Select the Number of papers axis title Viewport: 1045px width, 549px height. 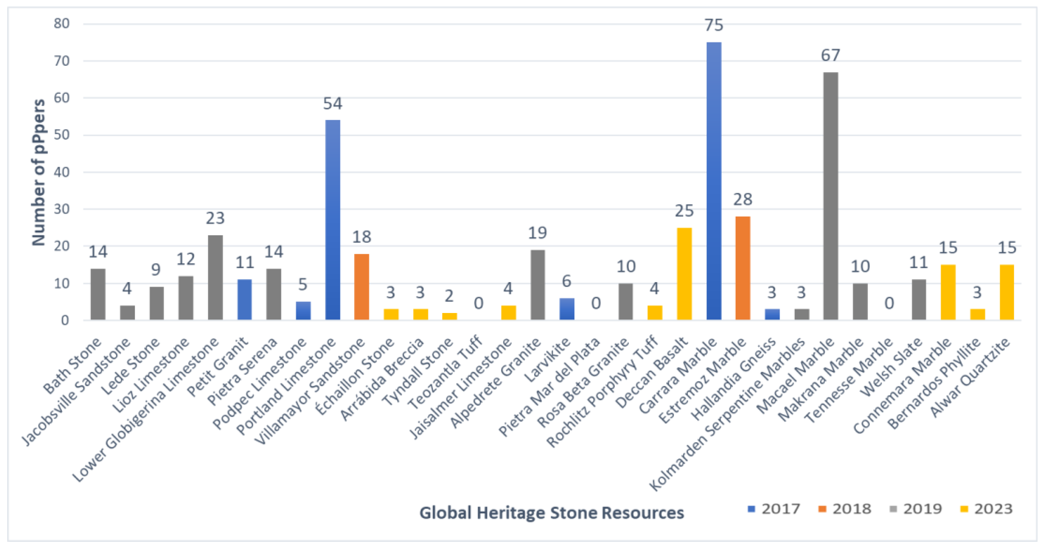pos(38,172)
